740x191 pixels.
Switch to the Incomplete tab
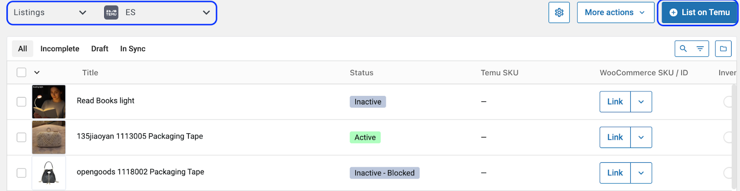click(60, 48)
